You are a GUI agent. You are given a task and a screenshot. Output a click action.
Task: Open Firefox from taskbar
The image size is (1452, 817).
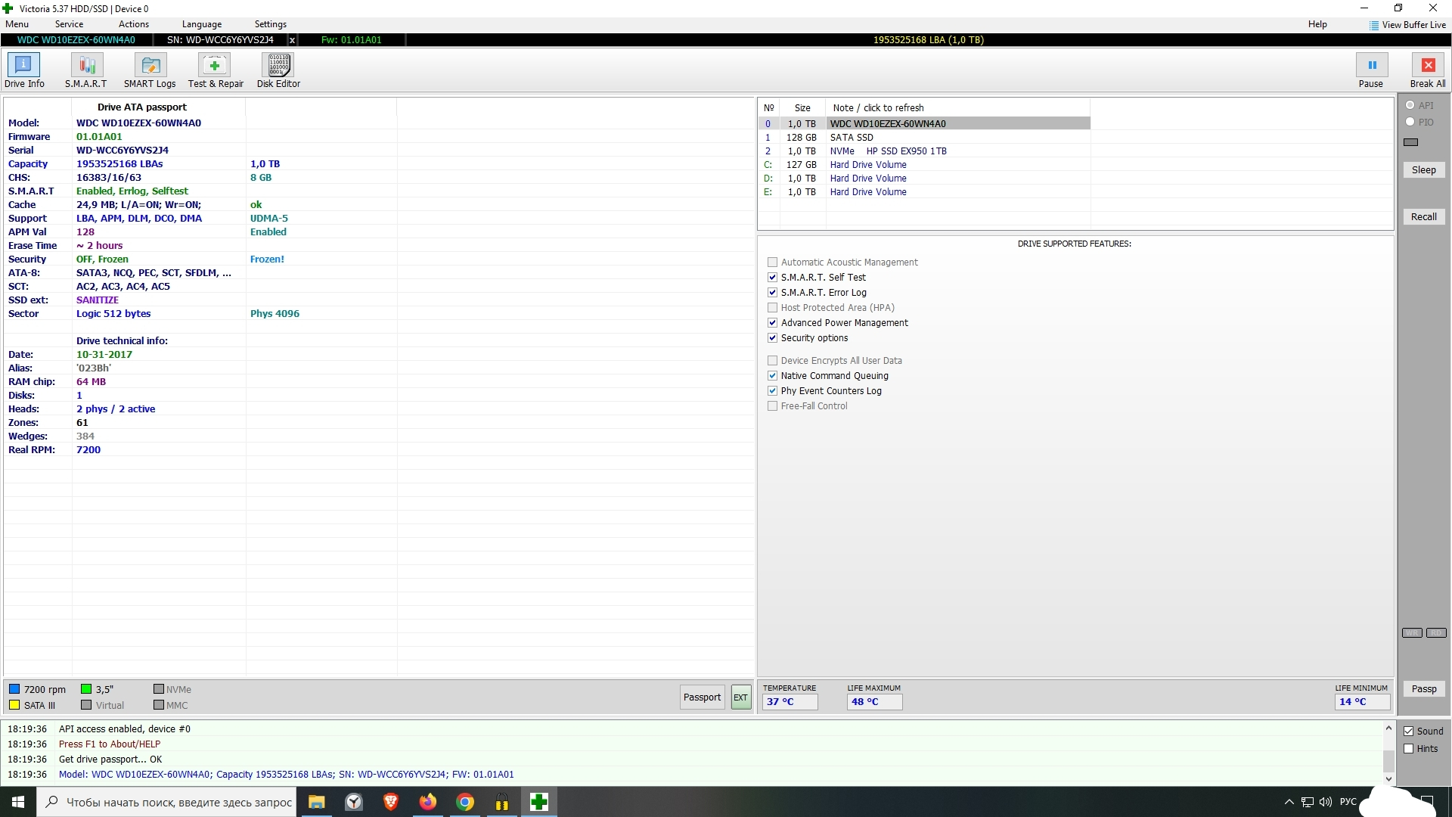click(428, 802)
